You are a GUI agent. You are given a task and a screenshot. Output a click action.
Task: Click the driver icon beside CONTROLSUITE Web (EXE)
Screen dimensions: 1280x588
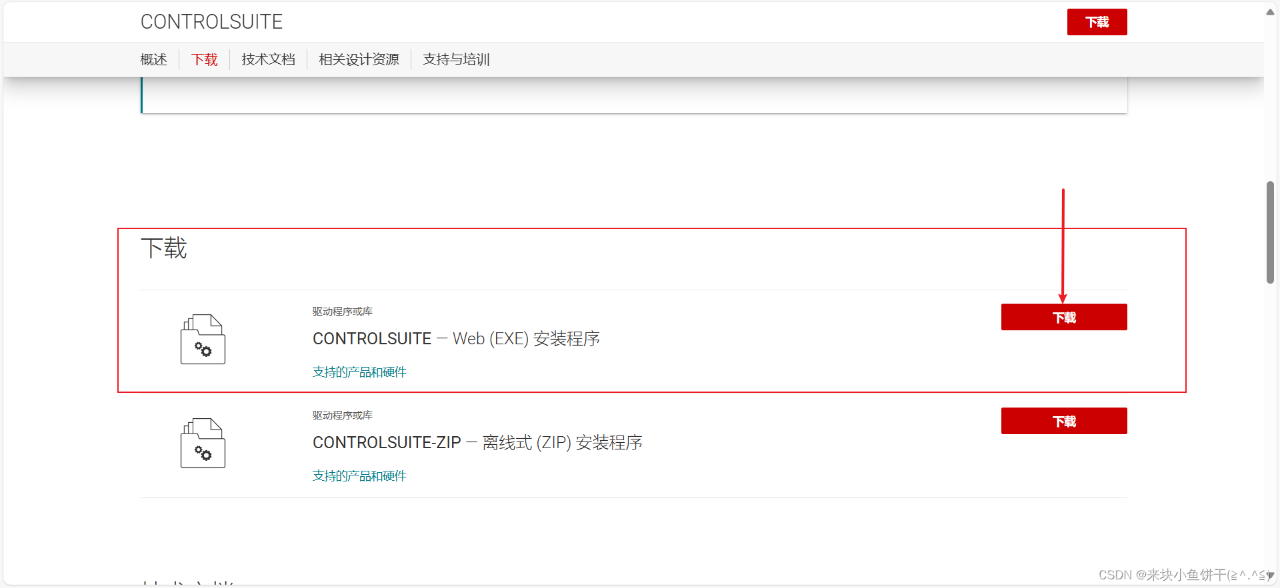point(203,339)
